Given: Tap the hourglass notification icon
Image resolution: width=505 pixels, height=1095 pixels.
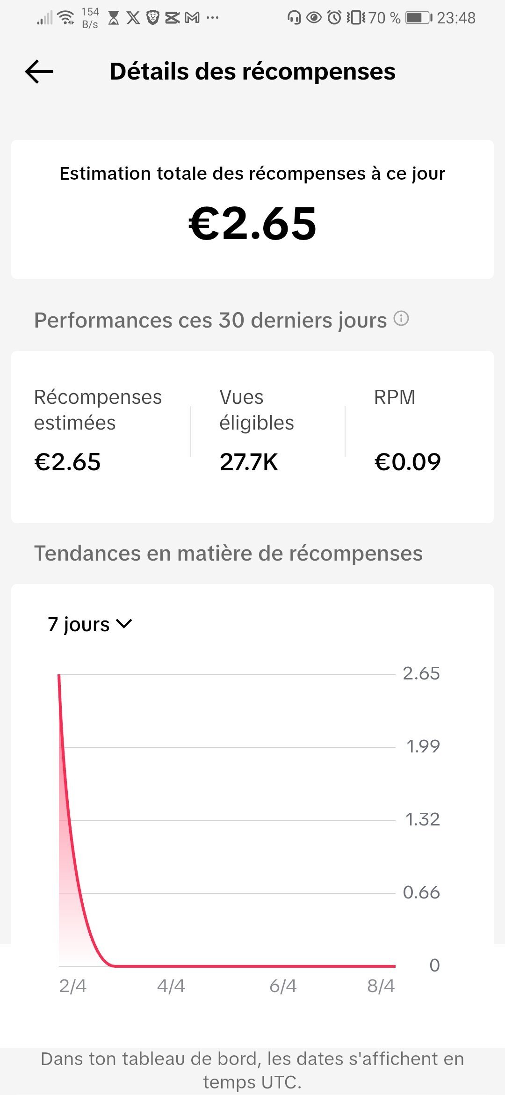Looking at the screenshot, I should 114,18.
